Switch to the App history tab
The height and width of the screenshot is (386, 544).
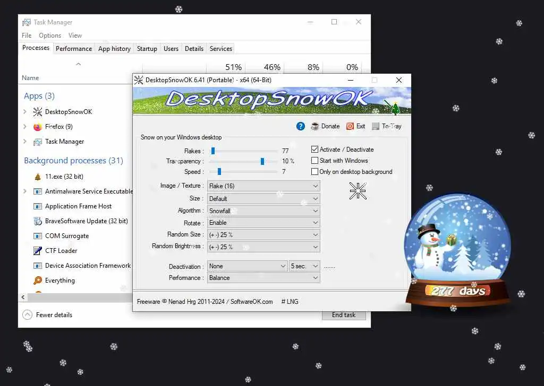(x=115, y=49)
